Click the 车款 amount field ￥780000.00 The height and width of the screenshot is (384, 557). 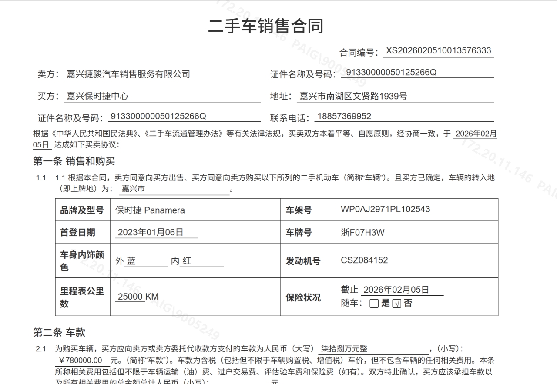point(82,361)
